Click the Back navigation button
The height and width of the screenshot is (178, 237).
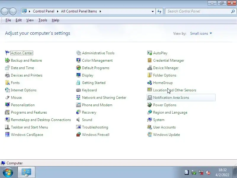(x=4, y=11)
